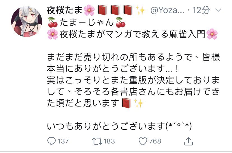Click the display name 夜桜たま
232x153 pixels.
[x=64, y=10]
